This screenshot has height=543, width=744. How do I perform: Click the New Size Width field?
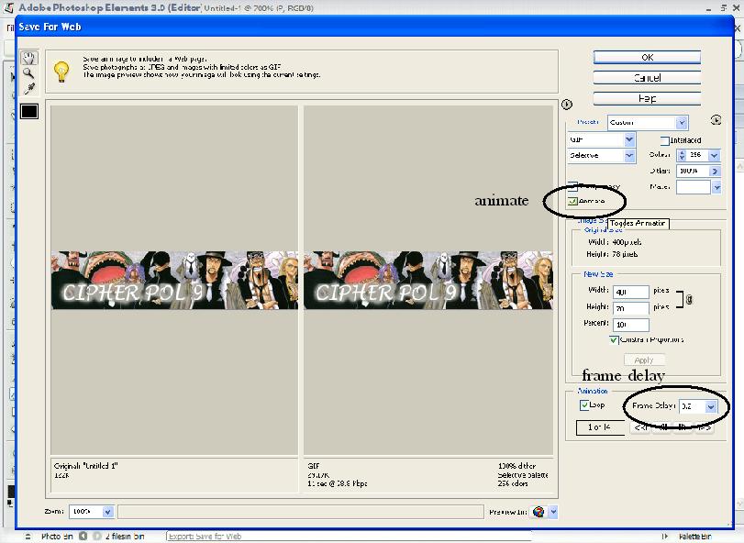click(630, 292)
